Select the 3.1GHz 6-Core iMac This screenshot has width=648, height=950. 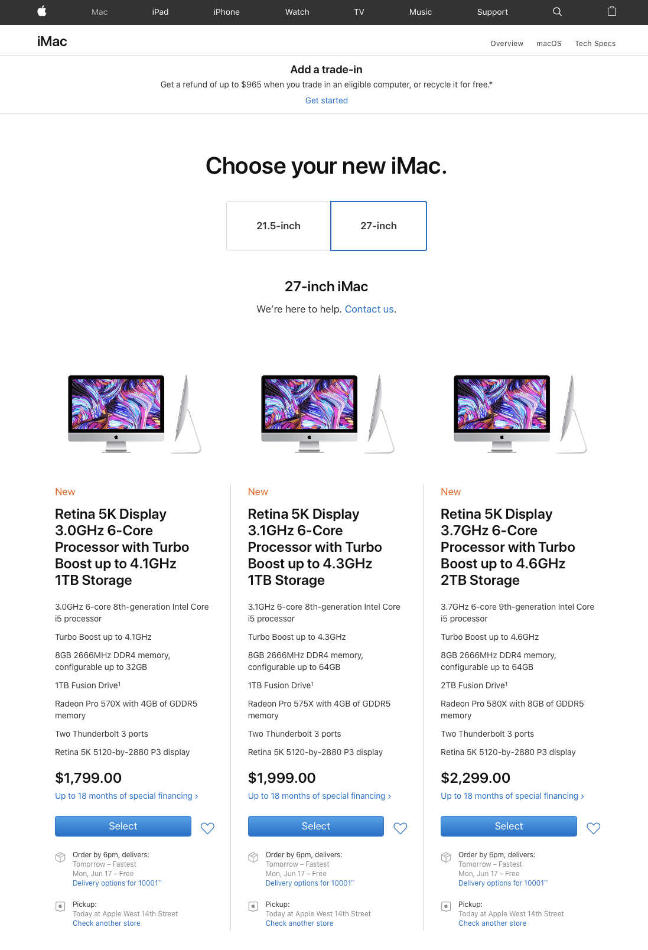click(x=316, y=826)
